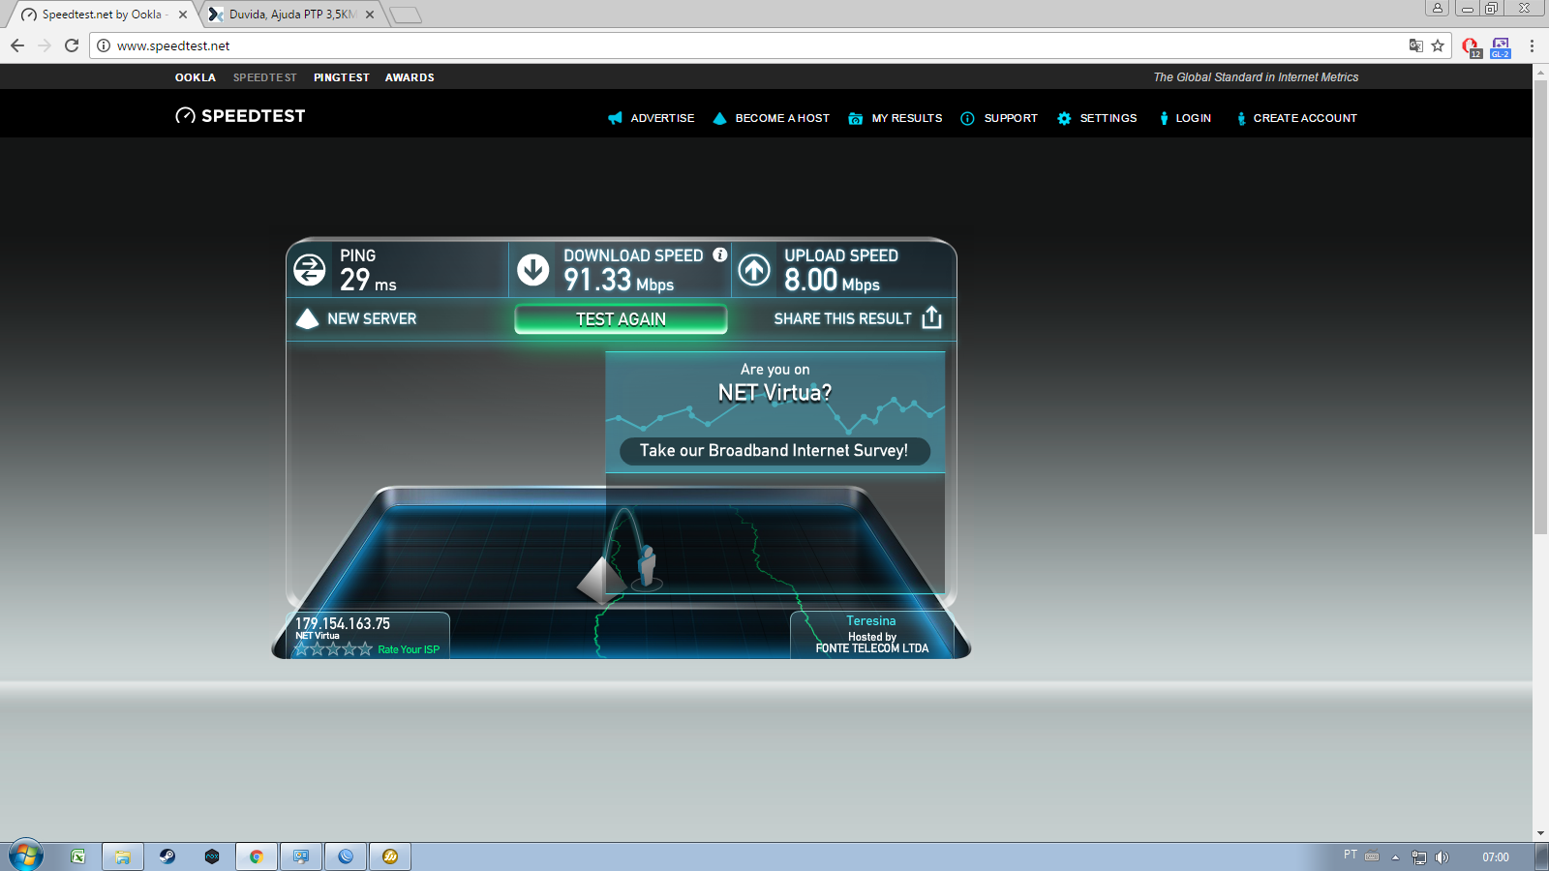Open the PT input language selector
Image resolution: width=1549 pixels, height=871 pixels.
(x=1351, y=855)
